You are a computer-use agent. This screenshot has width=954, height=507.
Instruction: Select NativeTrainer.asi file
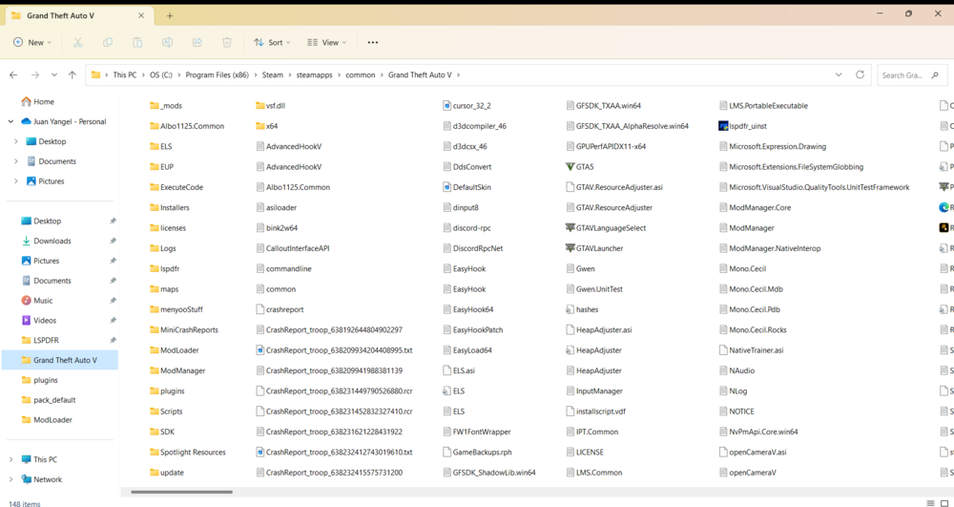(x=751, y=350)
